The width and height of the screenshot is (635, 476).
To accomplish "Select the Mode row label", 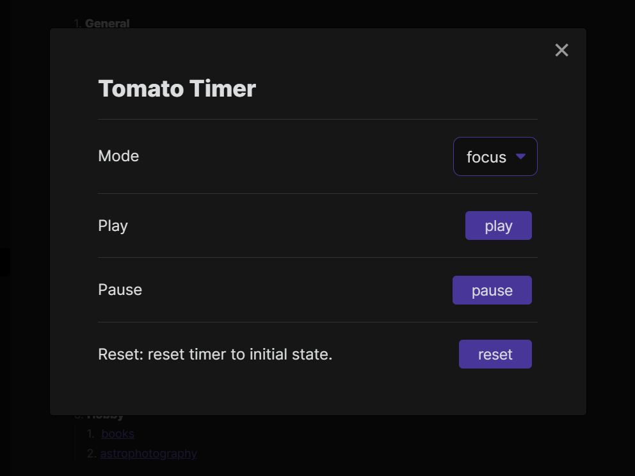I will (x=118, y=155).
